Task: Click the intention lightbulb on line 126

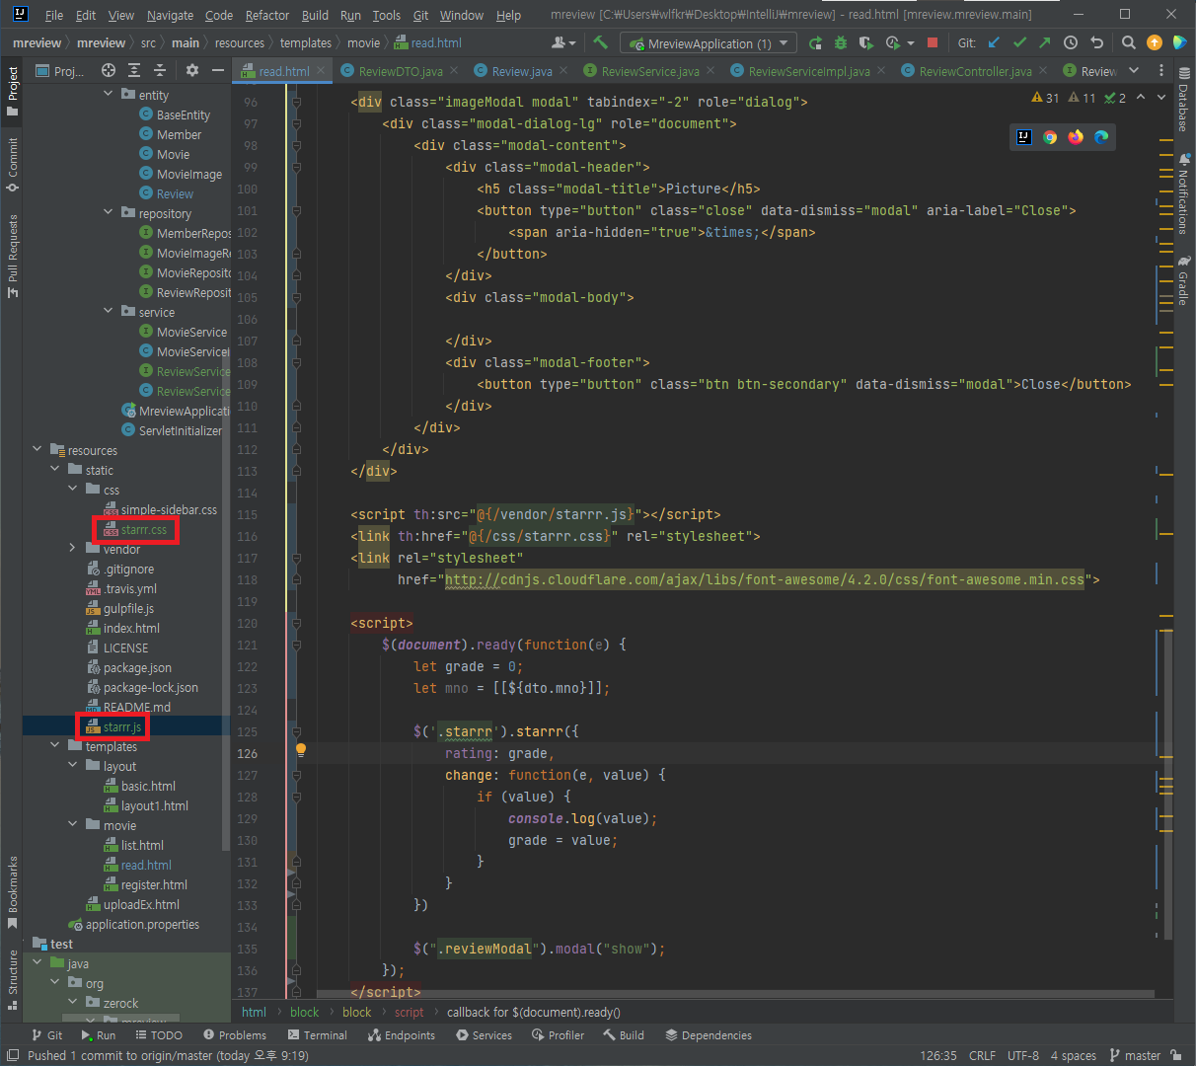Action: 301,750
